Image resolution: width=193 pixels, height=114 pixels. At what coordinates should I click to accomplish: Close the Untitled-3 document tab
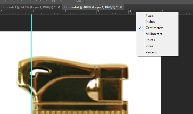tap(59, 7)
